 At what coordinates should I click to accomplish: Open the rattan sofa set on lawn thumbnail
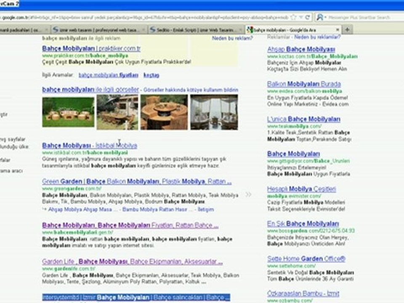coord(68,112)
